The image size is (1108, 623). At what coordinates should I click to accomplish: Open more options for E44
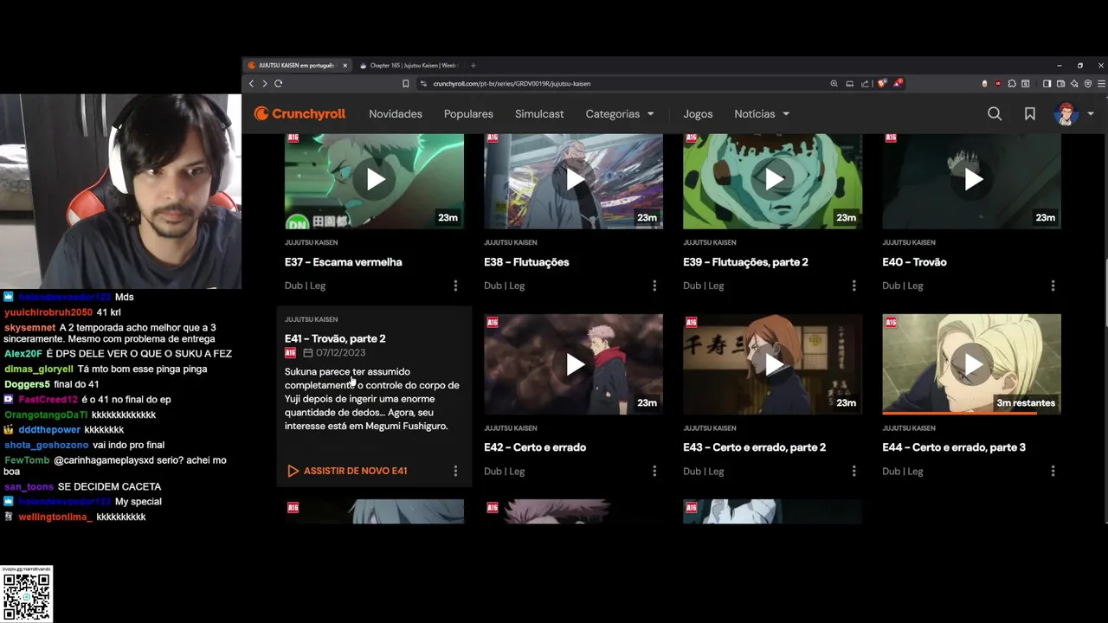tap(1053, 471)
